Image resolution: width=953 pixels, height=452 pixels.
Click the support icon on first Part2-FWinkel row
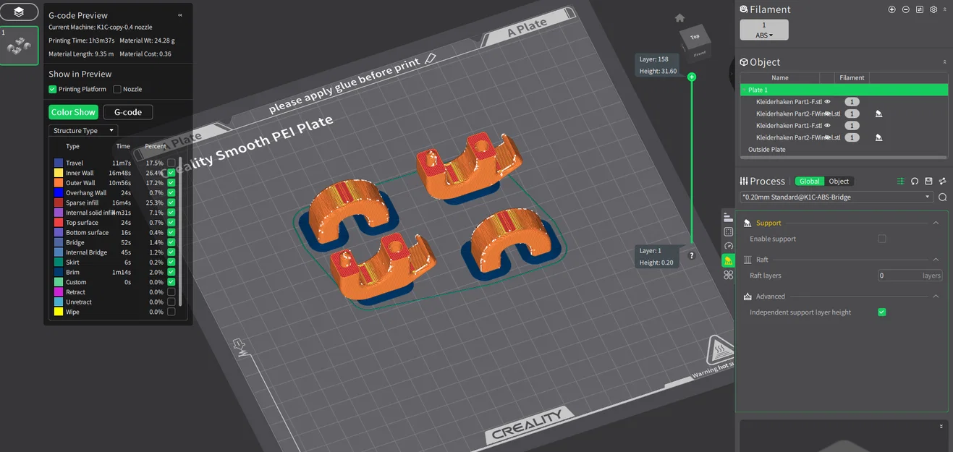coord(878,114)
